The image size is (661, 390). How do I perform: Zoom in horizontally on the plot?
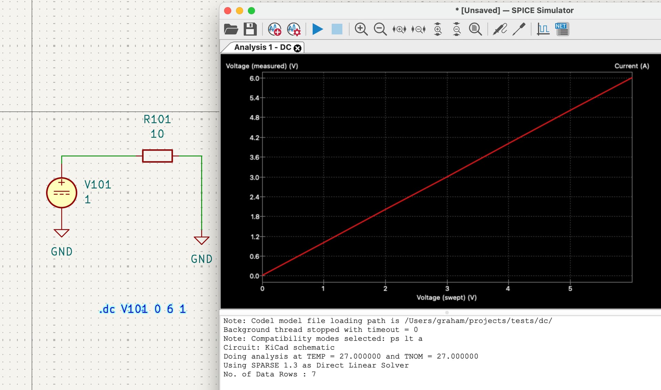click(x=399, y=29)
